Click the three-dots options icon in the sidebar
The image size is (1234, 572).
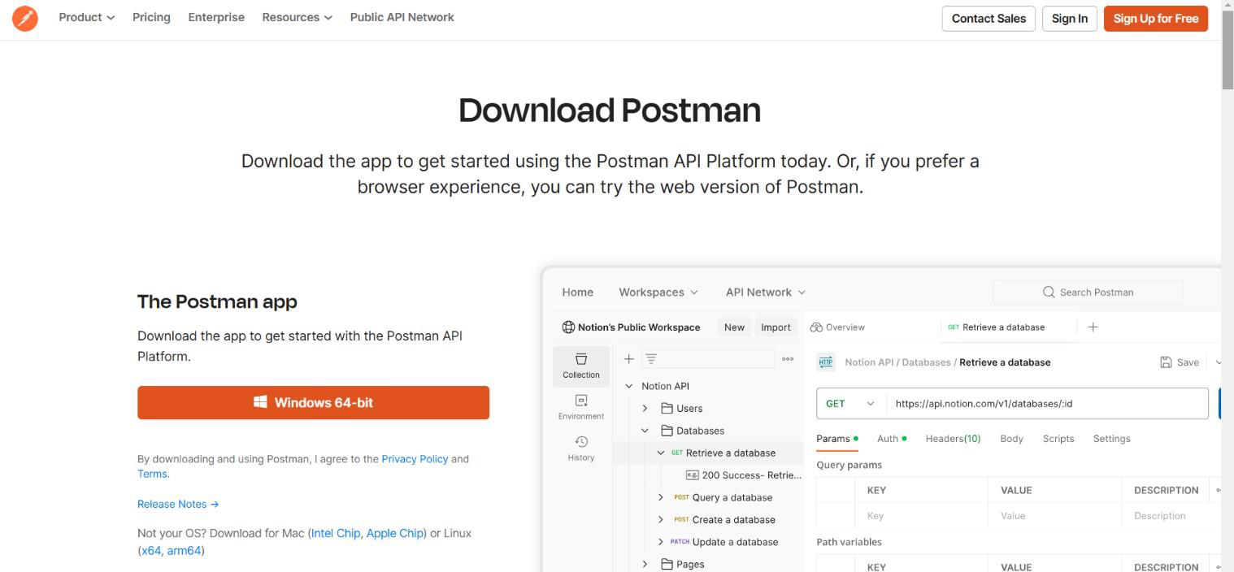tap(788, 358)
